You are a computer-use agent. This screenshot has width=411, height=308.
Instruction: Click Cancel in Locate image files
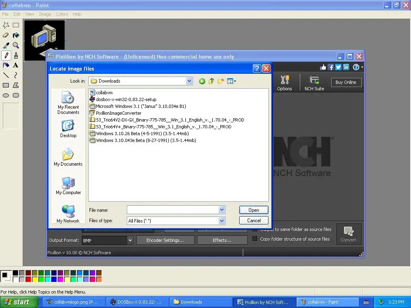254,221
